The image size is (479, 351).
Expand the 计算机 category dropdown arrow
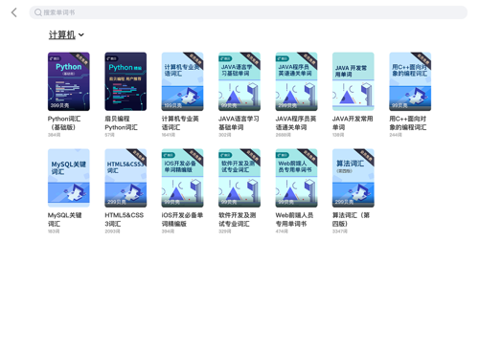pos(81,34)
